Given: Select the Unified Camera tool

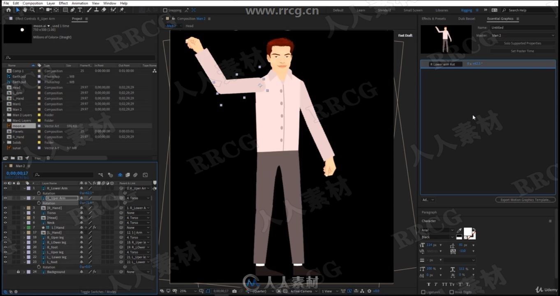Looking at the screenshot, I should pos(49,10).
